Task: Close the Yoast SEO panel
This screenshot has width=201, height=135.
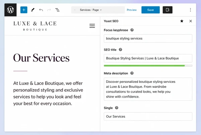Action: [x=191, y=21]
